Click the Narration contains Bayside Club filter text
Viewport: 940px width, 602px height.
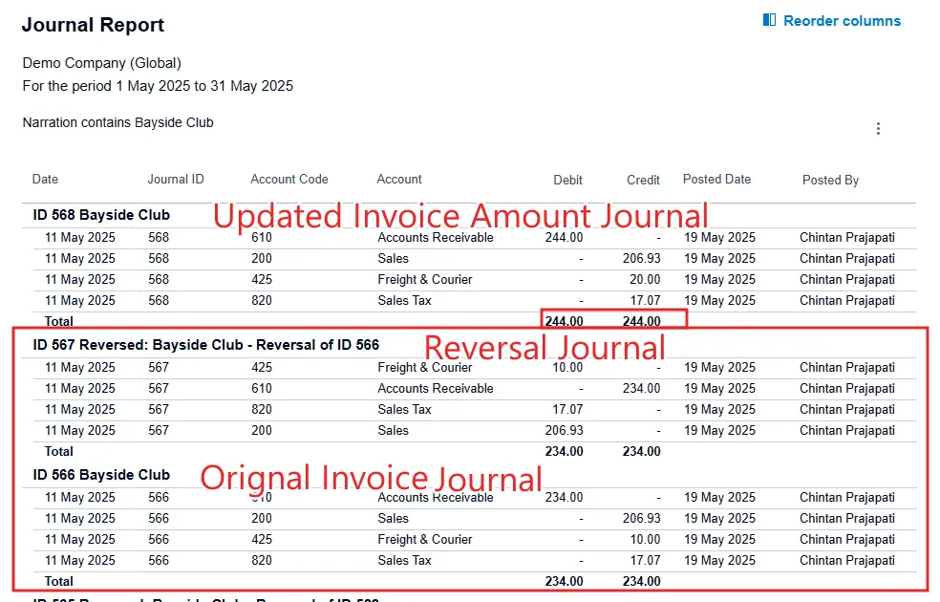pos(117,123)
